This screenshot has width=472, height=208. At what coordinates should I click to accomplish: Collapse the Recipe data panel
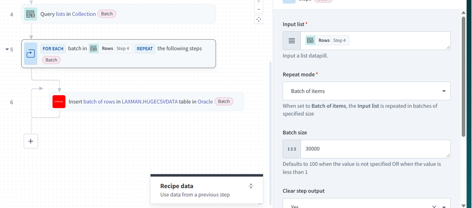tap(251, 186)
